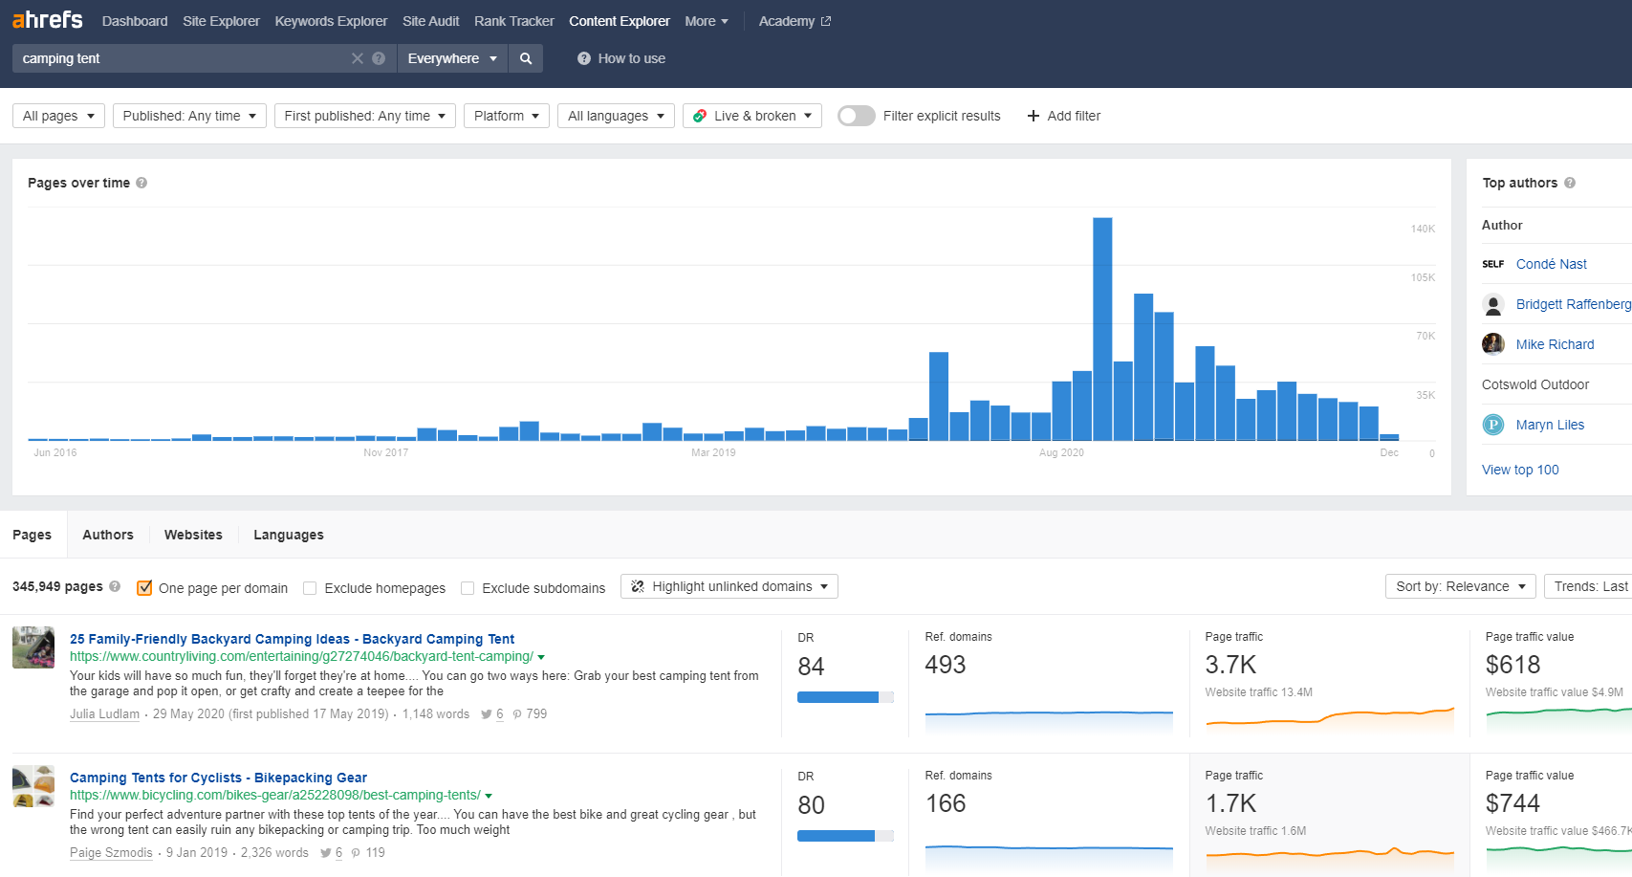Screen dimensions: 1632x877
Task: Click the Ahrefs logo
Action: coord(47,19)
